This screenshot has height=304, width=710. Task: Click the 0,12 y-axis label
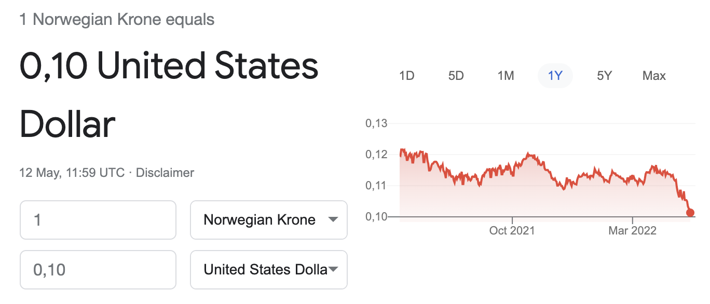(376, 155)
